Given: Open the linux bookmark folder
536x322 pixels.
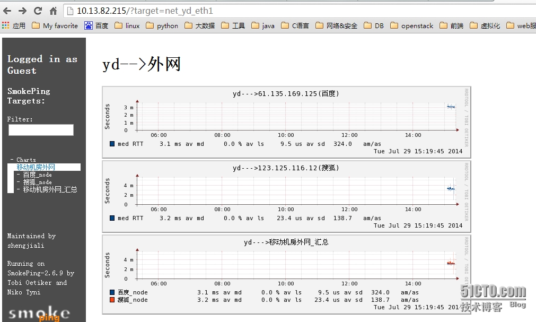Looking at the screenshot, I should [127, 25].
